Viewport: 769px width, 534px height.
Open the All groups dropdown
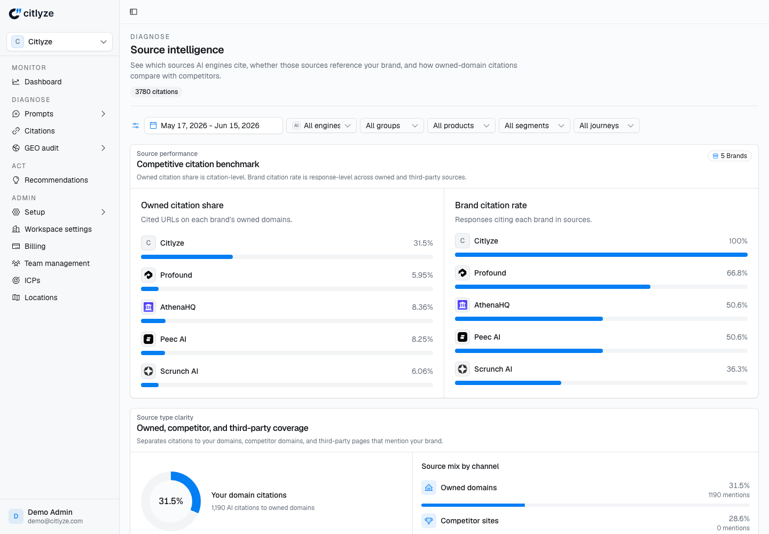[392, 125]
